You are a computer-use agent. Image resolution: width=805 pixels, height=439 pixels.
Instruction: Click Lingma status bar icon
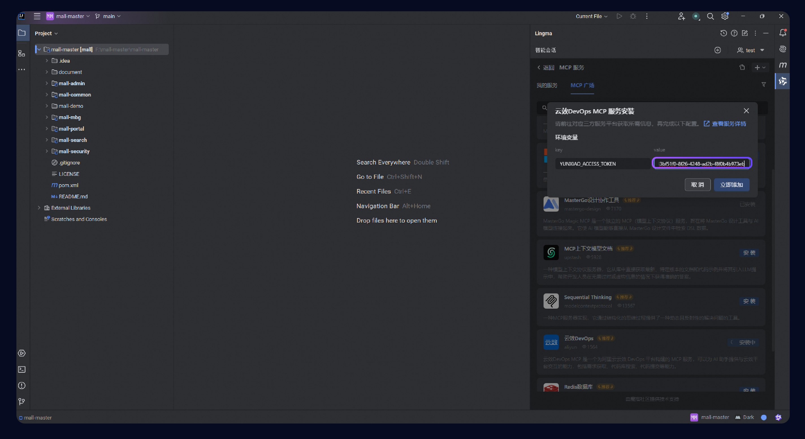pos(778,418)
